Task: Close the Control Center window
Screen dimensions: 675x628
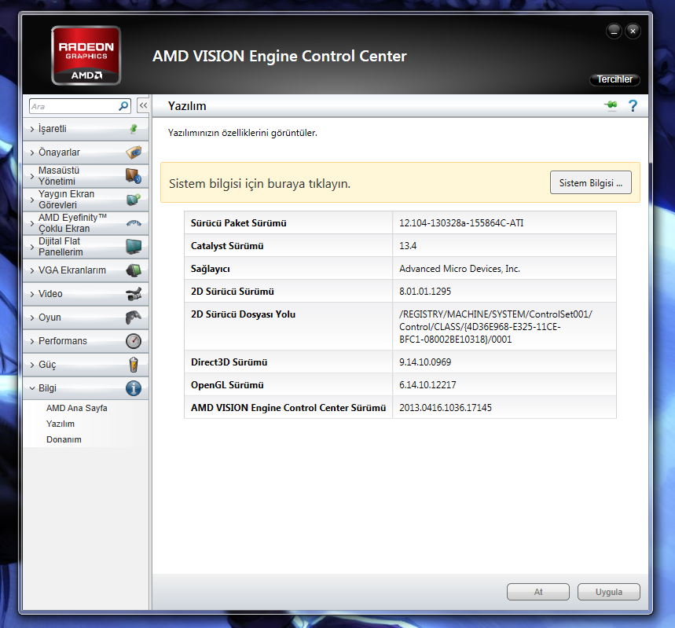Action: pos(633,31)
